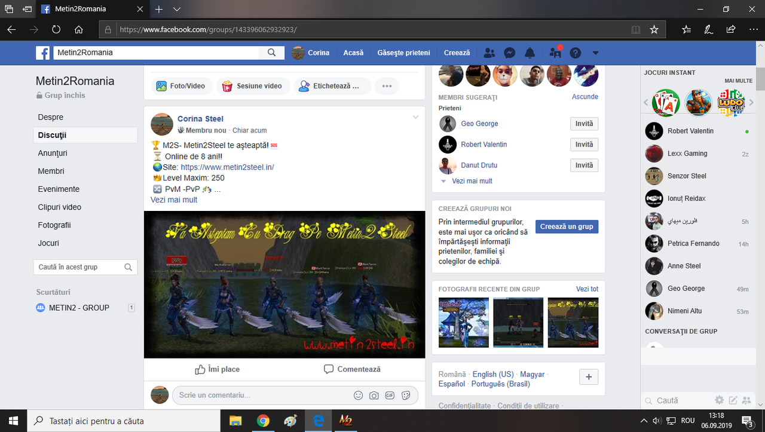
Task: Start a new message from chat sidebar
Action: pyautogui.click(x=733, y=400)
